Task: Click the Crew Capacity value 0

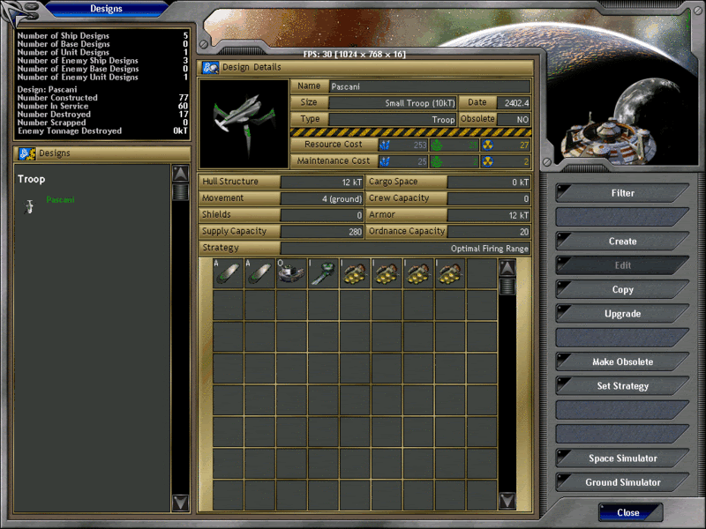Action: [489, 199]
